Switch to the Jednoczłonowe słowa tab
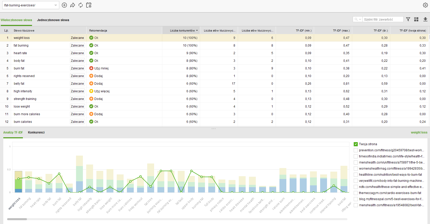This screenshot has height=224, width=430. click(x=53, y=20)
